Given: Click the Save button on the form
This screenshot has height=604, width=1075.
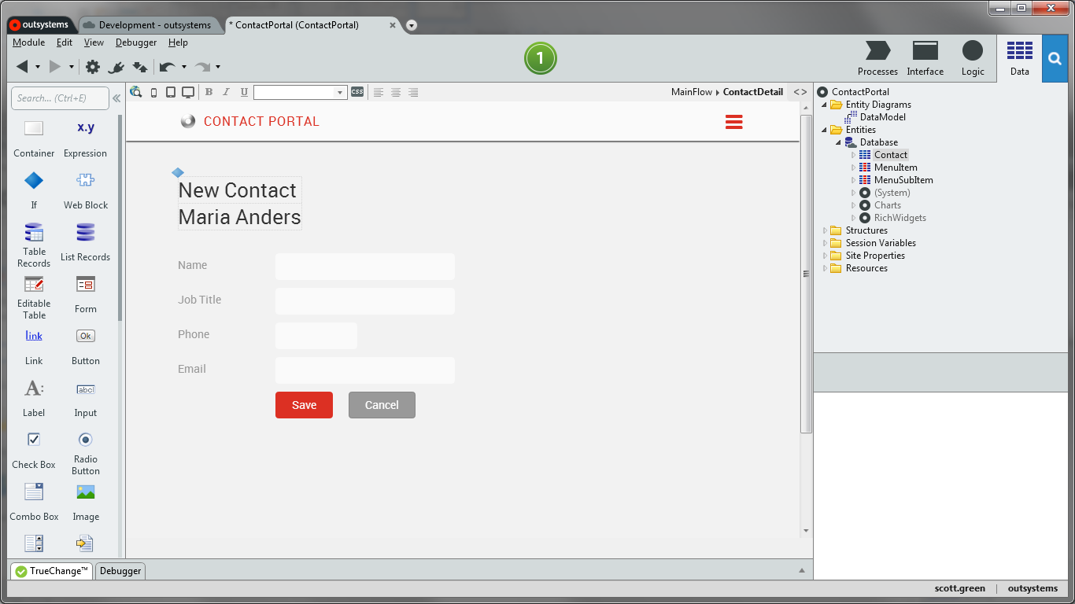Looking at the screenshot, I should tap(304, 404).
